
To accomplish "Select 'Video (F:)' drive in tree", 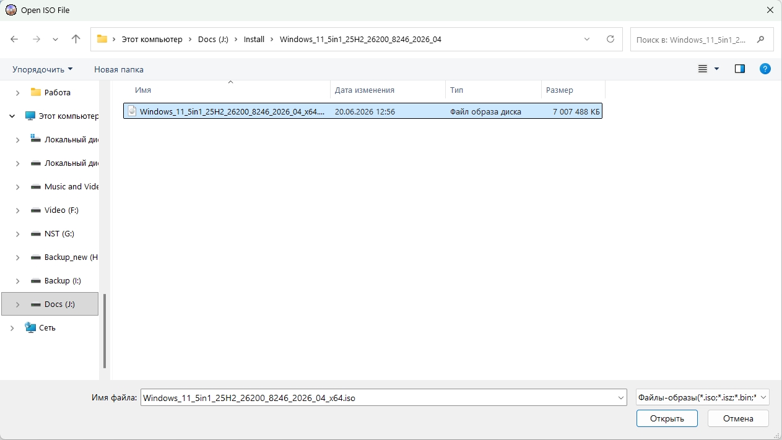I will (x=61, y=210).
